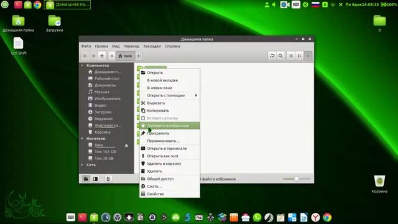Open the volume icon in top panel
398x224 pixels.
pos(274,4)
